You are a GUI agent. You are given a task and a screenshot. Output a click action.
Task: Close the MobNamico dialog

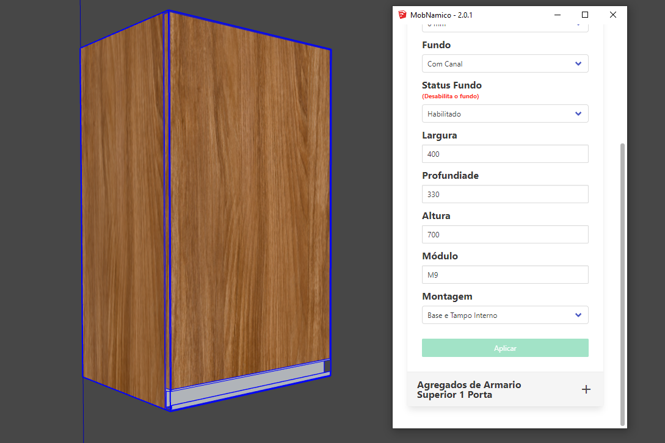click(x=613, y=15)
